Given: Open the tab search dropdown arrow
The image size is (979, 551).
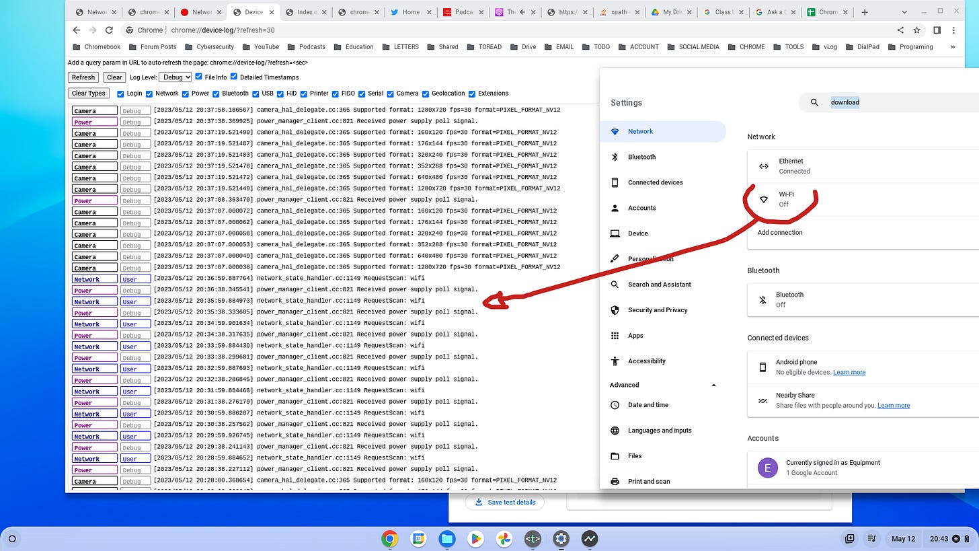Looking at the screenshot, I should tap(905, 11).
